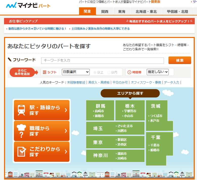Click the pencil icon beside フリーワード
This screenshot has height=180, width=197.
click(x=10, y=60)
